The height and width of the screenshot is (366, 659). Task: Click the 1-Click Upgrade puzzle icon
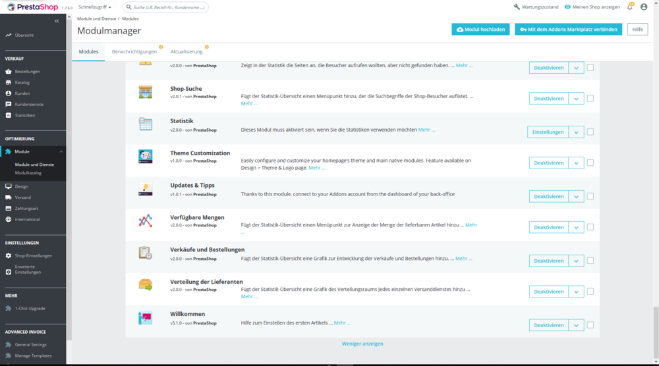point(9,309)
